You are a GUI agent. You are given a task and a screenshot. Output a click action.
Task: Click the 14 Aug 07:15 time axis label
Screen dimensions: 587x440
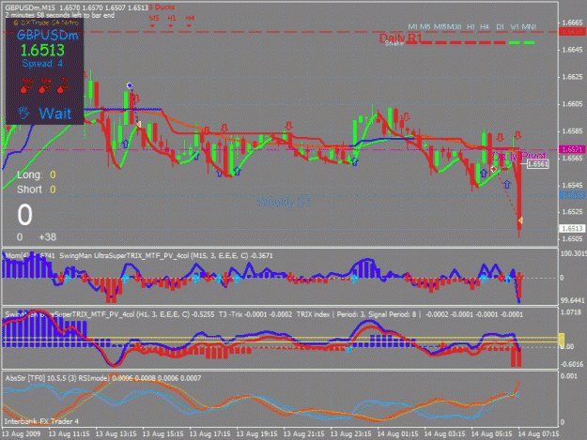538,434
